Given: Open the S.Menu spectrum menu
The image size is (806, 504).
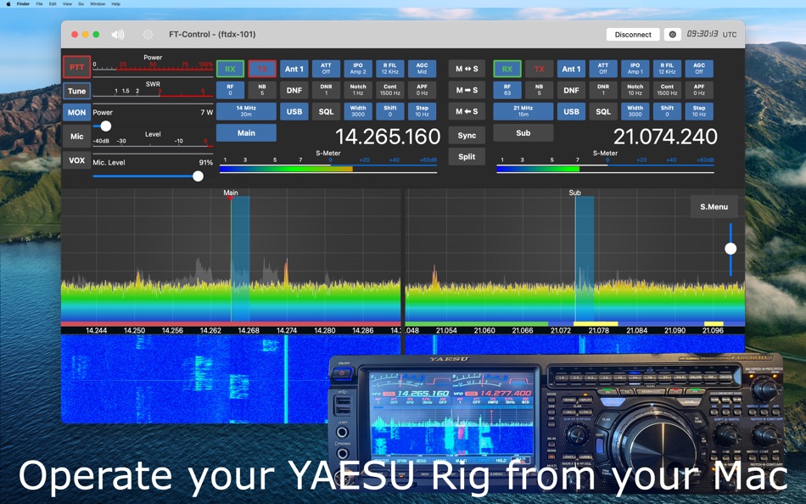Looking at the screenshot, I should point(714,207).
